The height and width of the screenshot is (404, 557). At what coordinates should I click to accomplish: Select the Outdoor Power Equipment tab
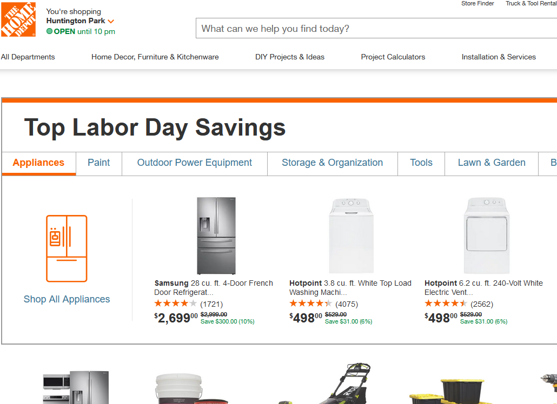coord(195,163)
